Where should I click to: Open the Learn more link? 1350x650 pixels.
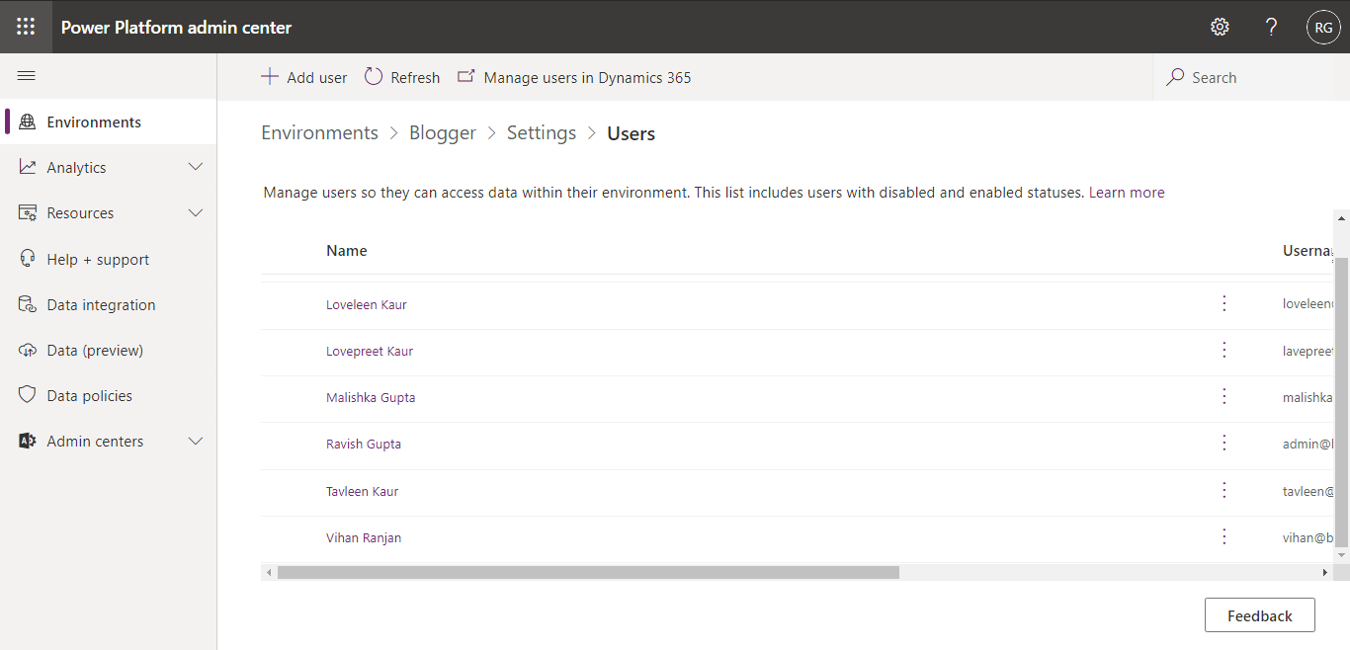coord(1127,193)
